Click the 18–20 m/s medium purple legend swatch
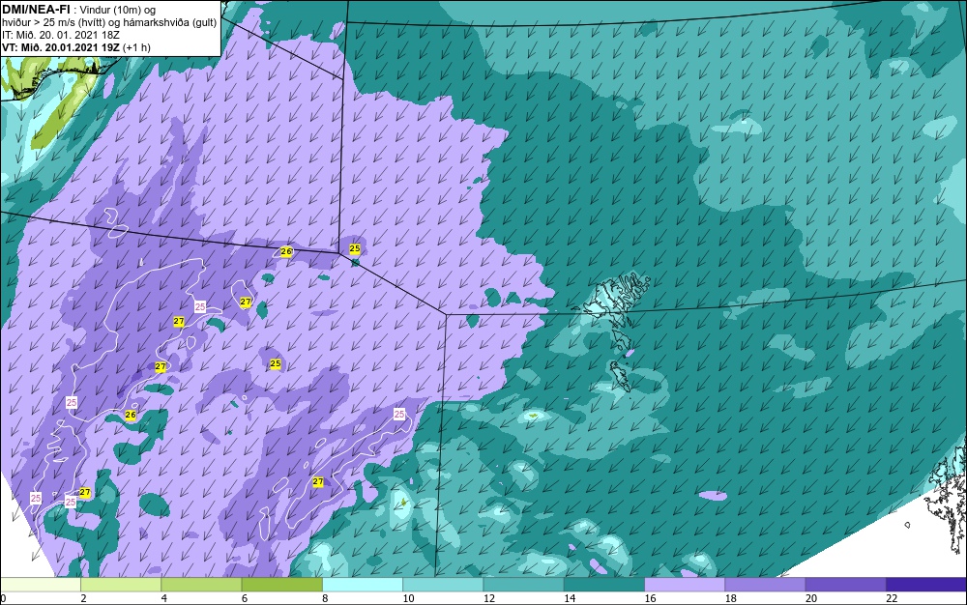 click(765, 585)
